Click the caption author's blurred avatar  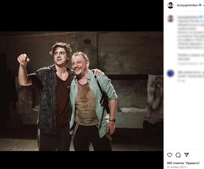point(170,19)
